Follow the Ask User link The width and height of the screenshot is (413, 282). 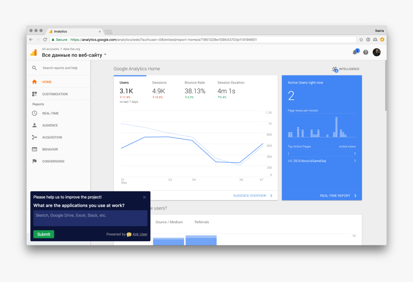140,234
